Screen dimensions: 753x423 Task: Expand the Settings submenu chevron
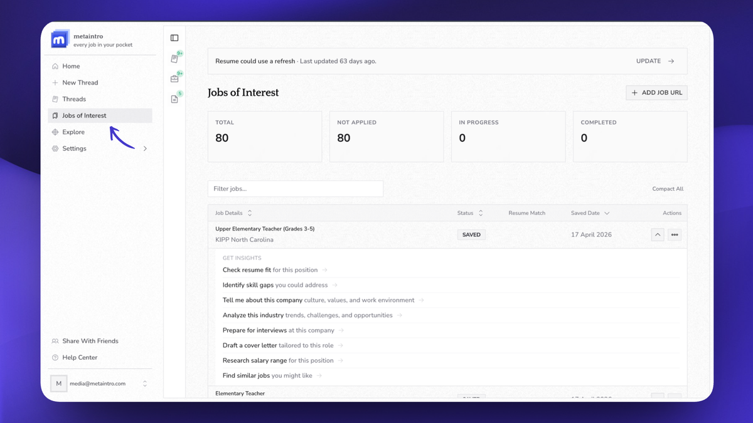145,149
